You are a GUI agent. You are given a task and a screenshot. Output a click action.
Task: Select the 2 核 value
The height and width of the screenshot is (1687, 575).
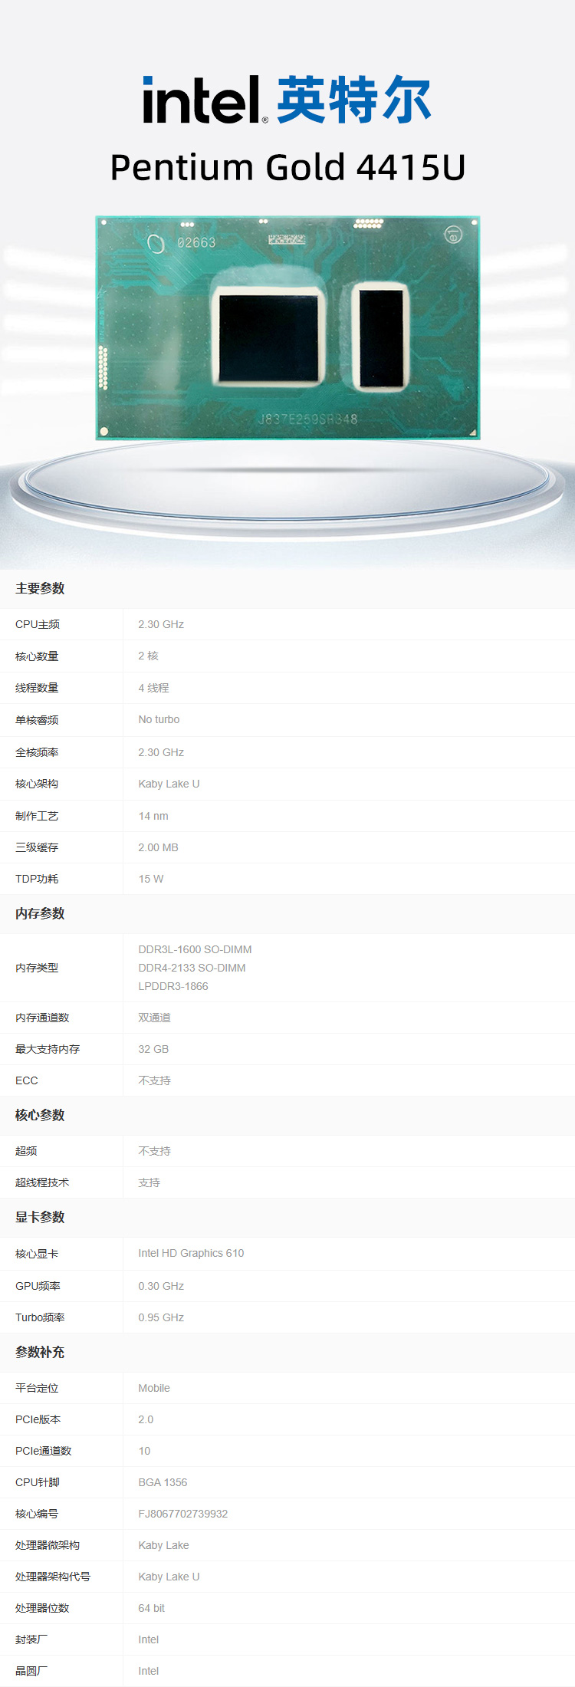(x=148, y=656)
